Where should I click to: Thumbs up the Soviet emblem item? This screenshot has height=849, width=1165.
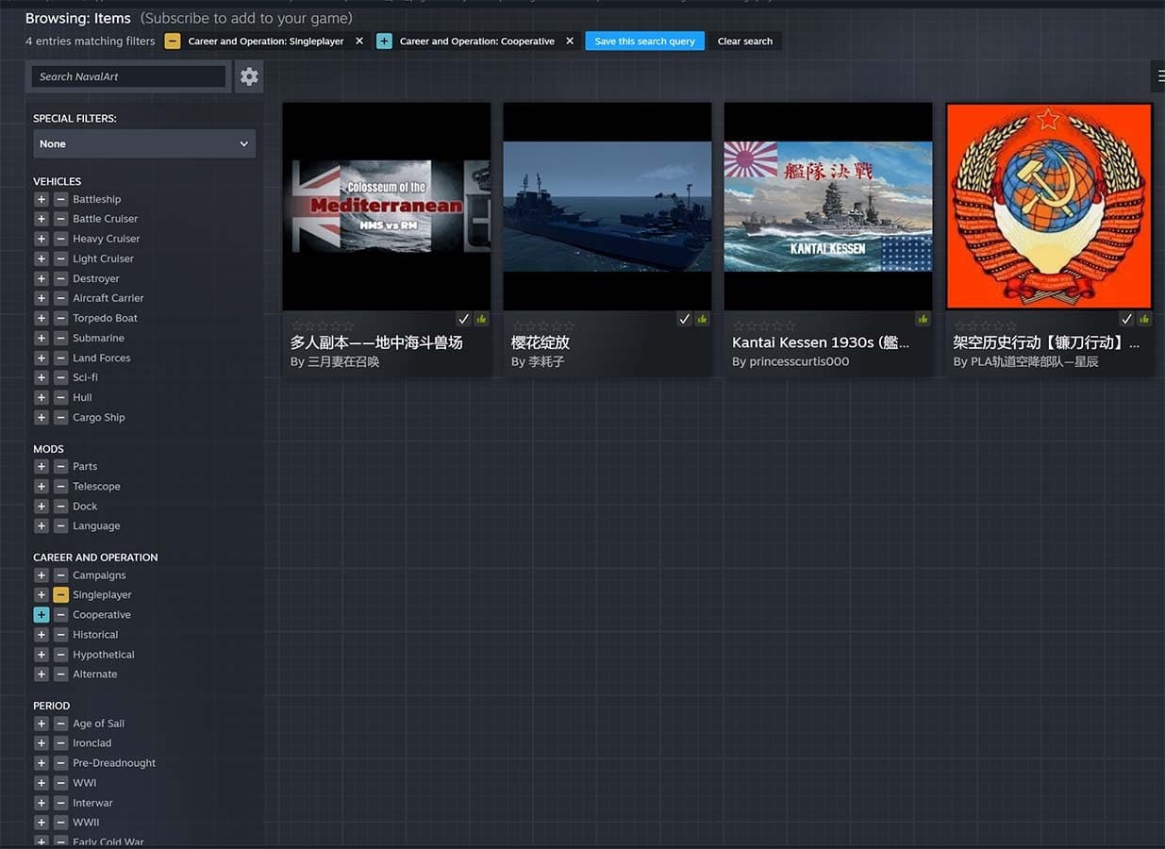tap(1143, 319)
